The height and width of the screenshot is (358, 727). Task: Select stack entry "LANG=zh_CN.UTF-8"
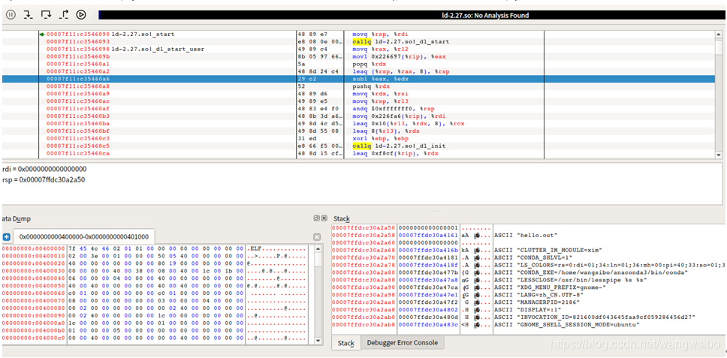point(538,294)
